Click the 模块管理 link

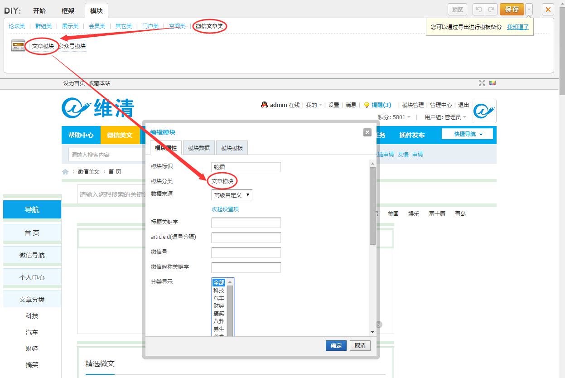(413, 105)
